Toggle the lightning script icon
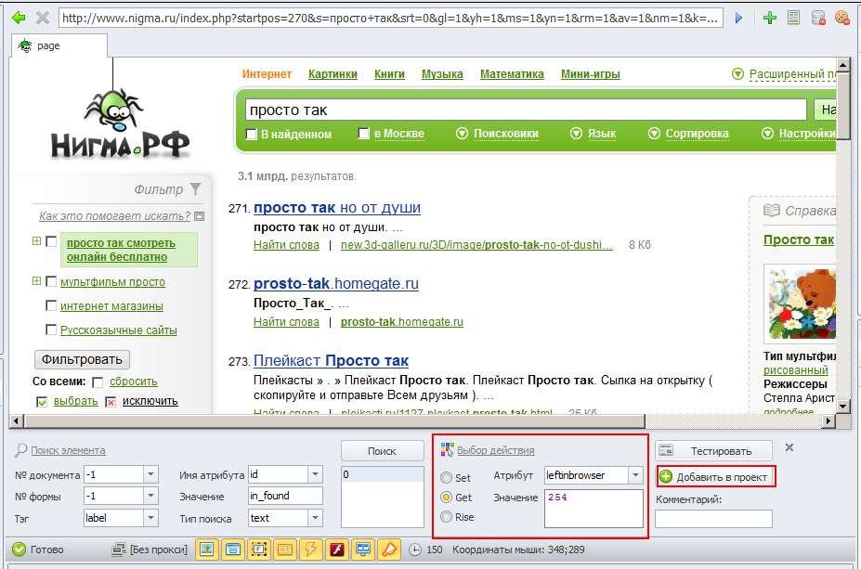The image size is (861, 569). (x=311, y=550)
